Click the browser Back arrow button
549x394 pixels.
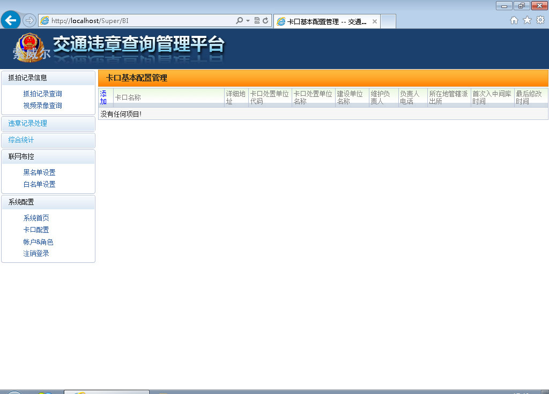11,20
